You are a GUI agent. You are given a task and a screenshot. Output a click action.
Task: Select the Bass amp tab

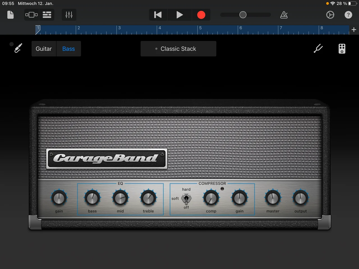[x=68, y=49]
